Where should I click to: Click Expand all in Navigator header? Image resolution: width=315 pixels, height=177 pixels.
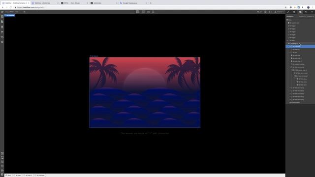click(x=302, y=16)
